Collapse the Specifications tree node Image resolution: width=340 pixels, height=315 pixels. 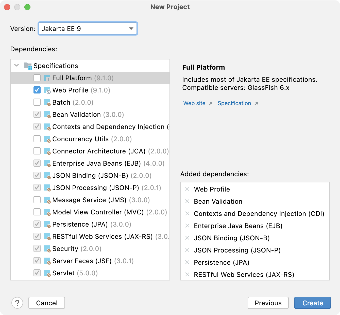(16, 65)
